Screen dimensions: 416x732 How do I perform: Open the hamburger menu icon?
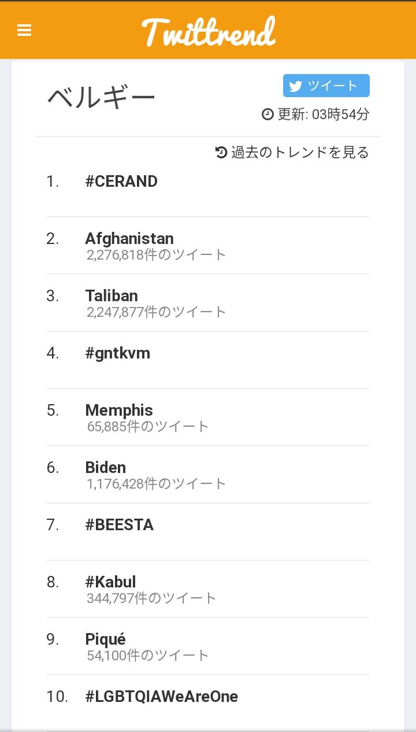pos(24,31)
